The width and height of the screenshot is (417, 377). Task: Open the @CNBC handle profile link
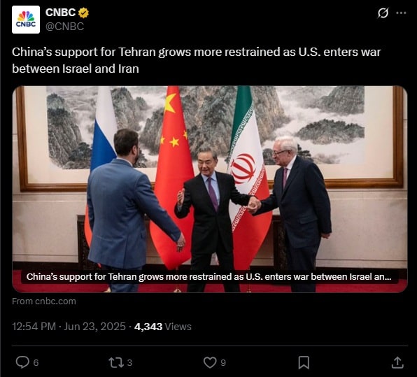pyautogui.click(x=64, y=27)
